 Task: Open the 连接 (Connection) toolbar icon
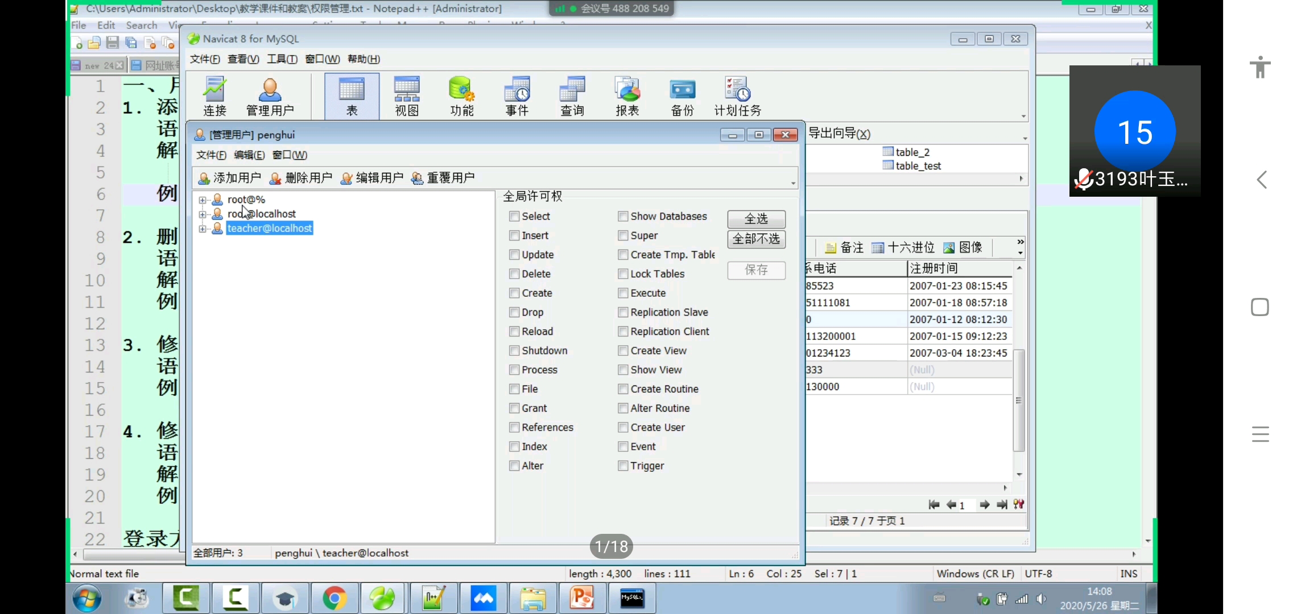pos(214,96)
